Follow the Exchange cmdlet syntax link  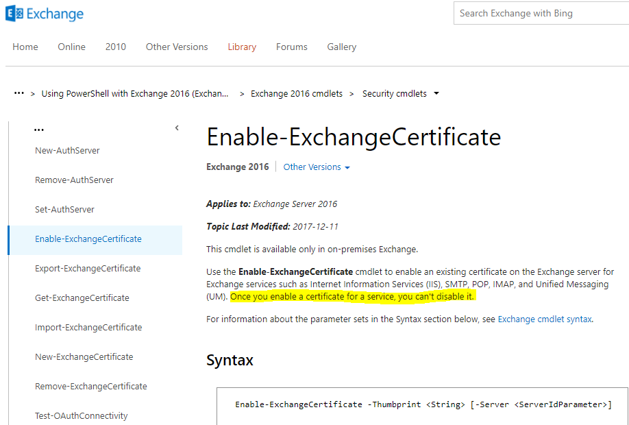tap(544, 319)
